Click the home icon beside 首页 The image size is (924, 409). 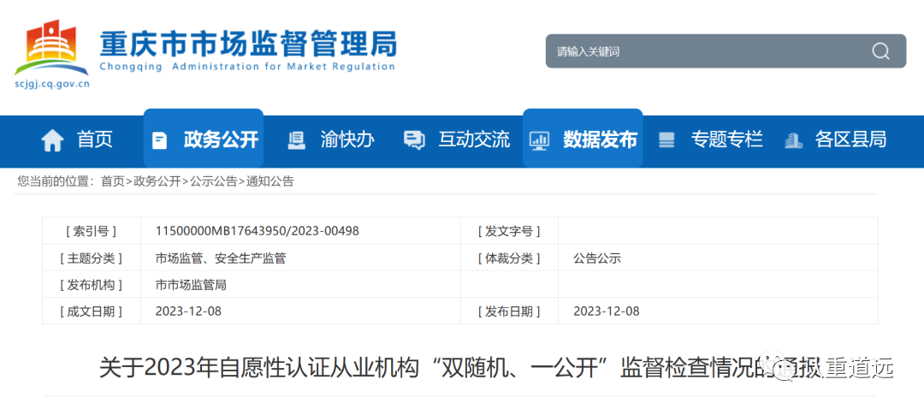point(52,140)
